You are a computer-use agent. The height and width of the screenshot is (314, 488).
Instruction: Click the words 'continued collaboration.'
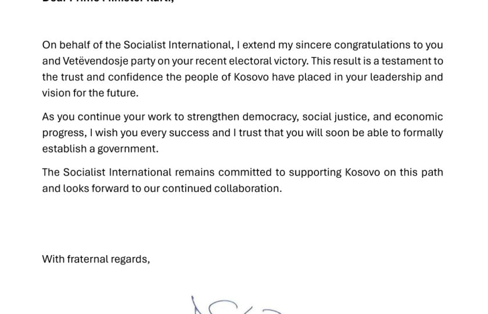coord(222,188)
